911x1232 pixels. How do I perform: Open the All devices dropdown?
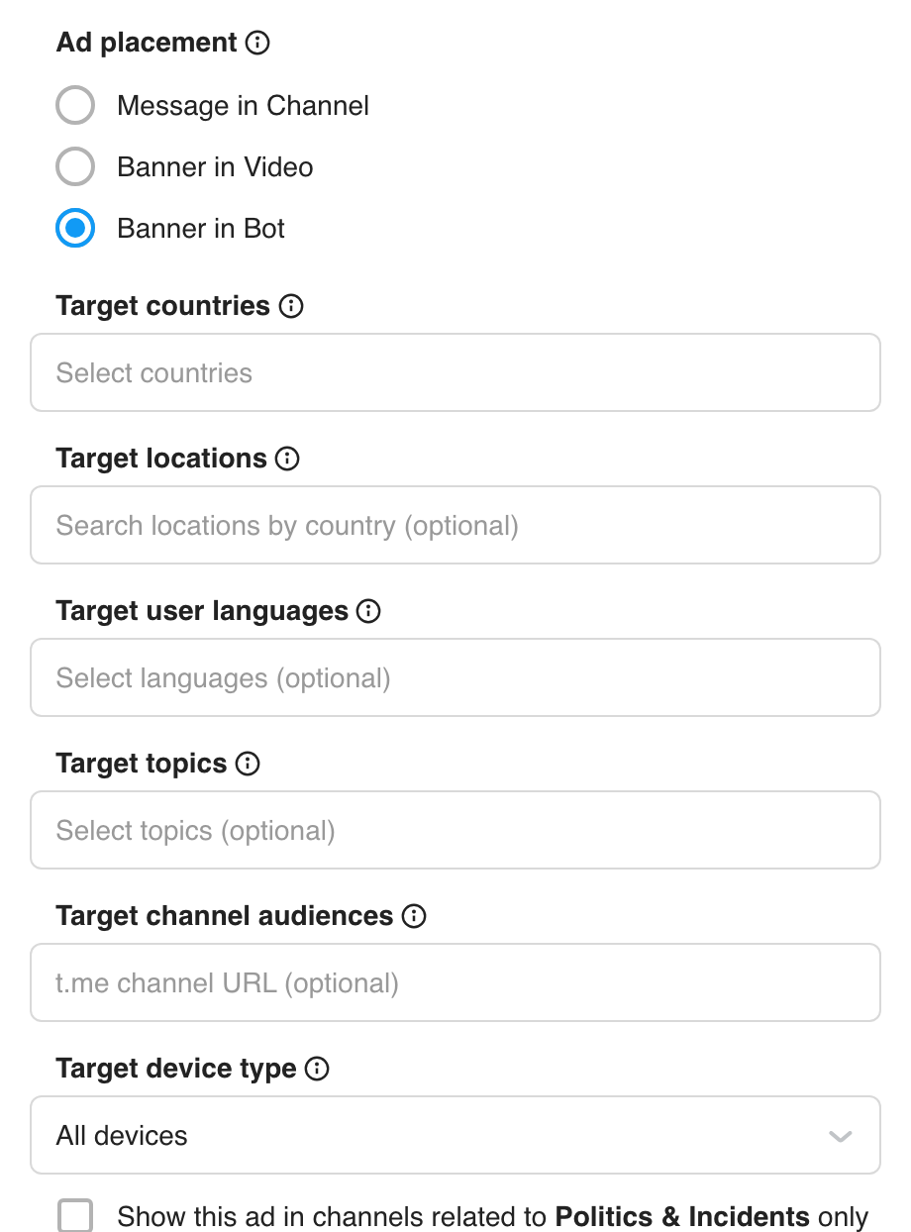455,1135
